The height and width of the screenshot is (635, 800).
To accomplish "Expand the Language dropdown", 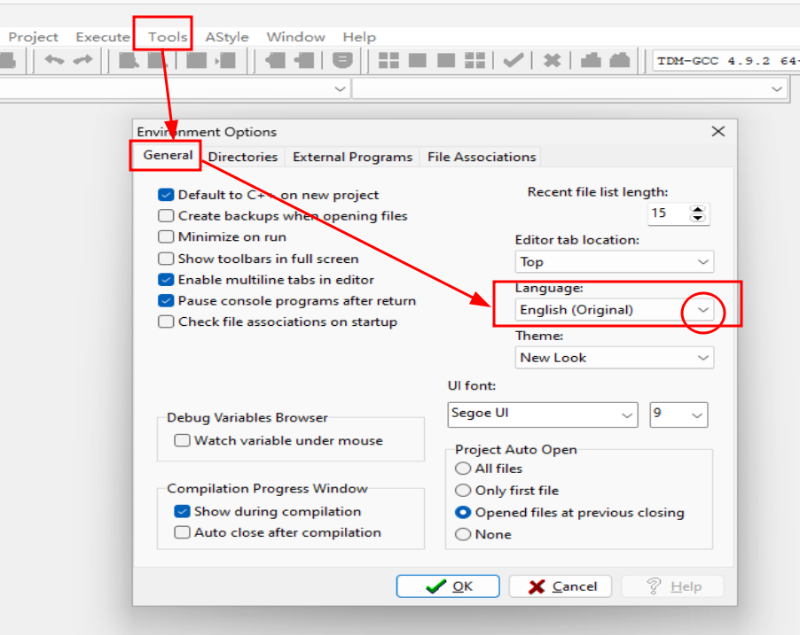I will [702, 310].
